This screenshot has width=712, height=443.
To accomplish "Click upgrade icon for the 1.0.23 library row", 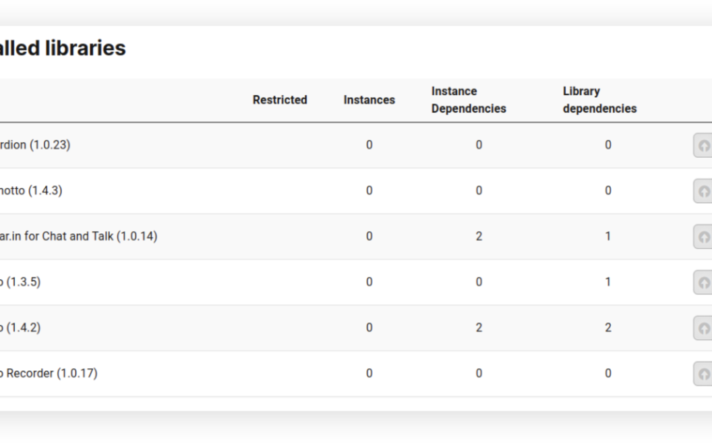I will (703, 146).
